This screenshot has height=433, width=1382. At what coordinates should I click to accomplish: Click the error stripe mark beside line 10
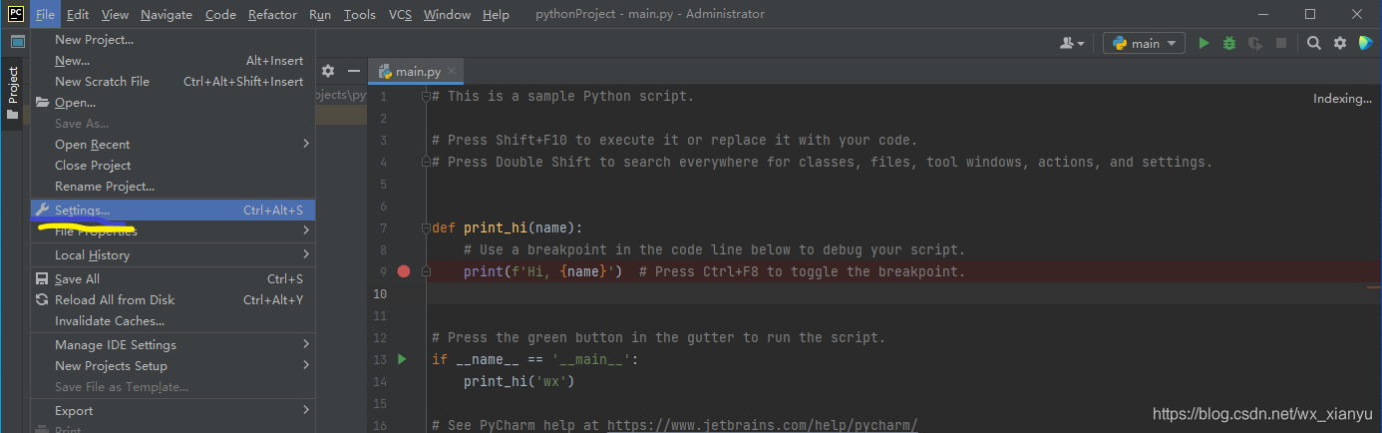pos(1373,286)
